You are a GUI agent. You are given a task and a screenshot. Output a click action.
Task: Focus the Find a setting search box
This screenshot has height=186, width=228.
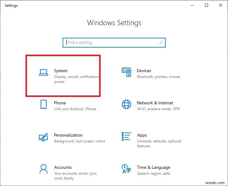[114, 43]
